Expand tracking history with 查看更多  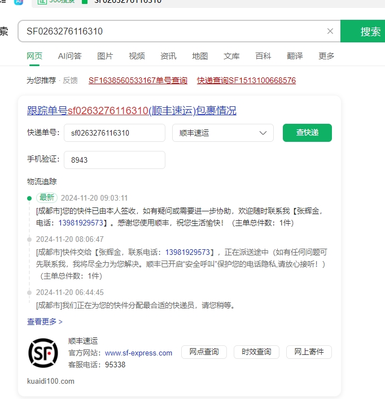click(x=45, y=322)
